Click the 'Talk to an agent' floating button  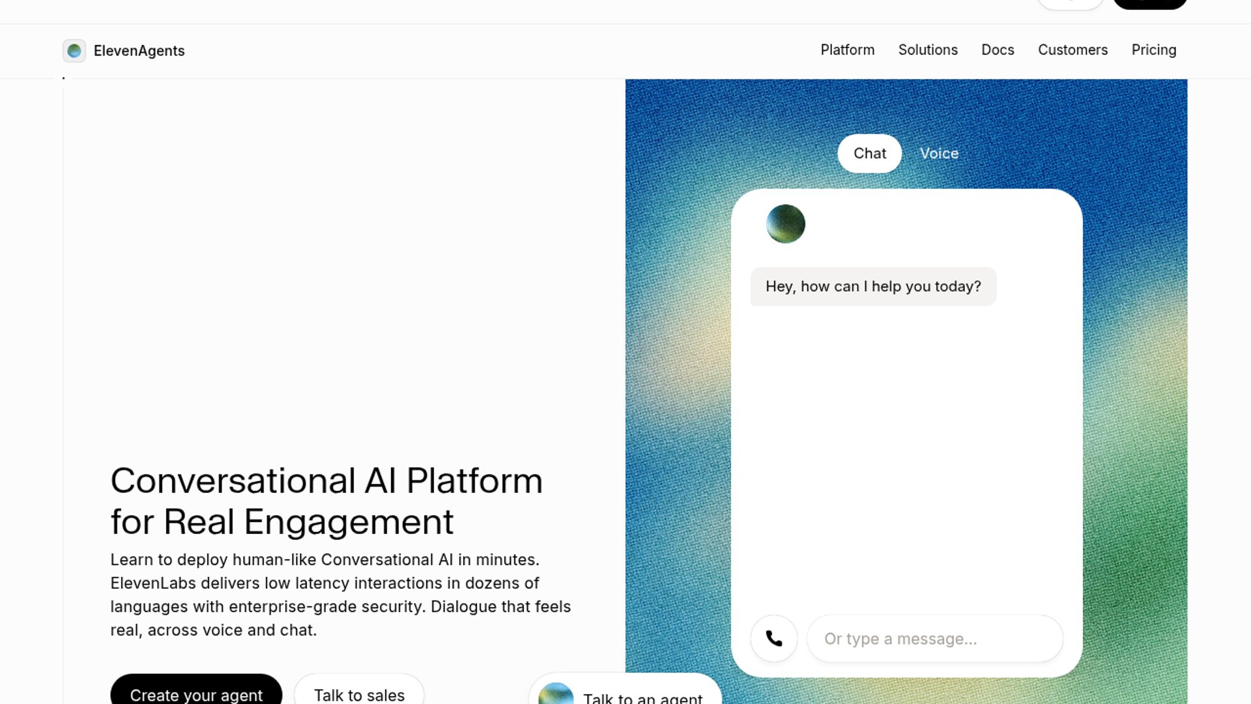625,690
